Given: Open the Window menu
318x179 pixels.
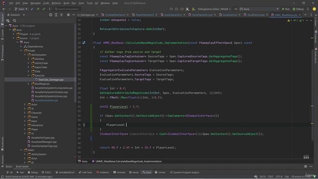Looking at the screenshot, I should [105, 3].
